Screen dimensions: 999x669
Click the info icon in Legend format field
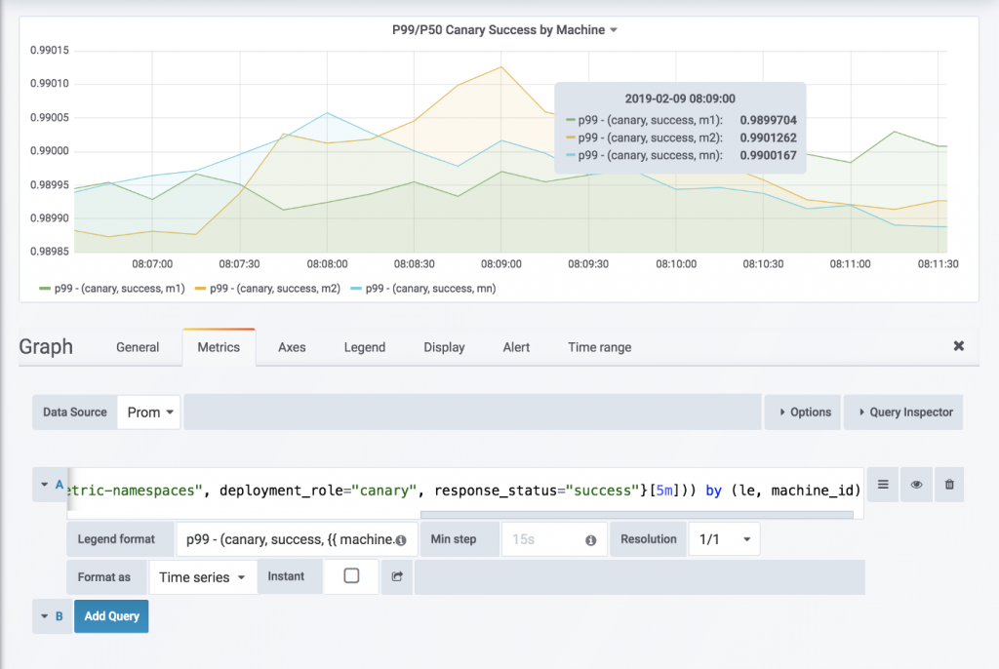(400, 539)
